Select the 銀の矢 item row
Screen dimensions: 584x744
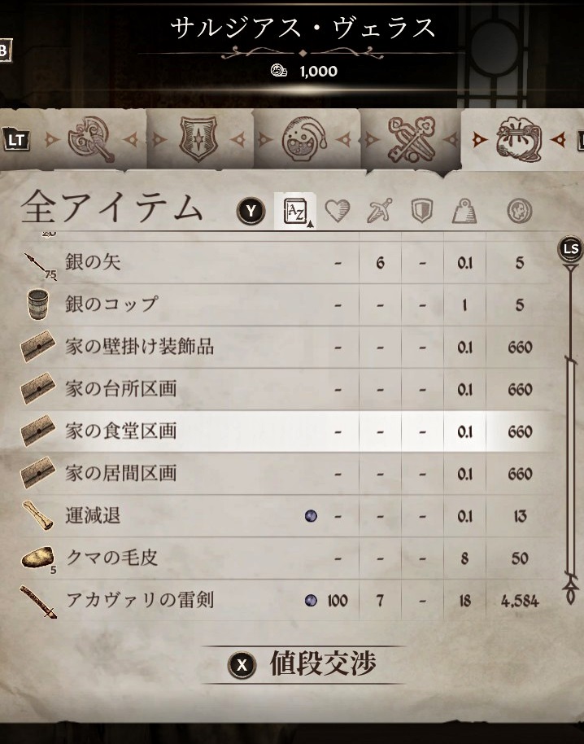[x=286, y=263]
